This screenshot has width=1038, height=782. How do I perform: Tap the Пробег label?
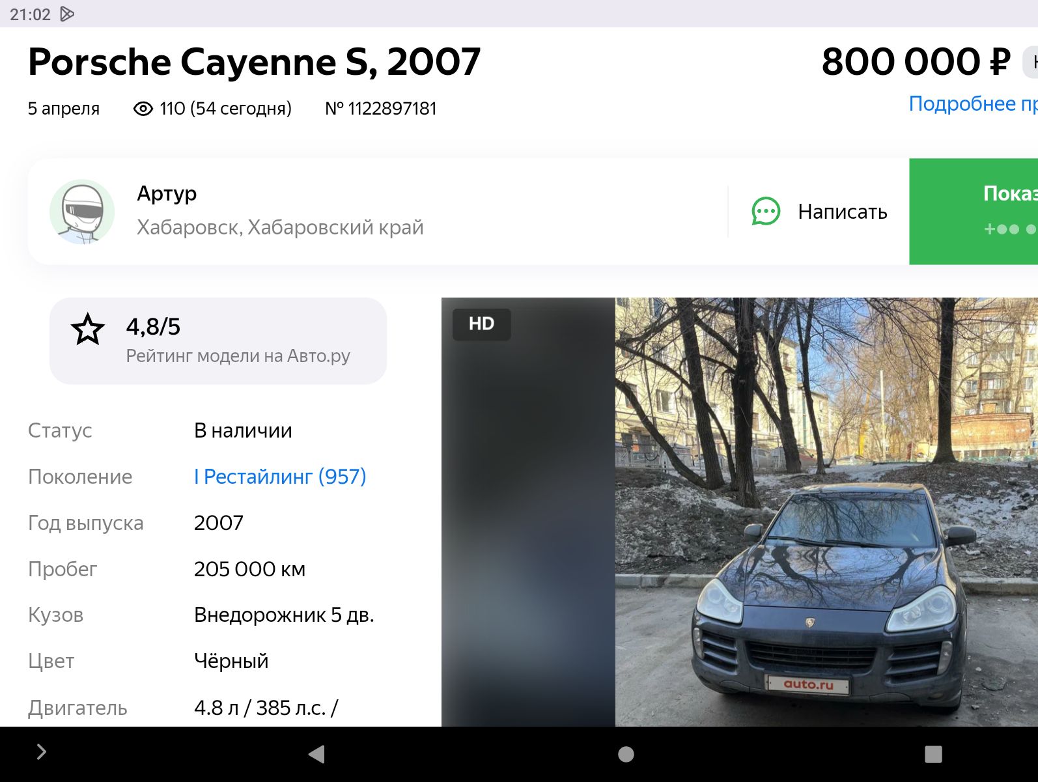[63, 569]
